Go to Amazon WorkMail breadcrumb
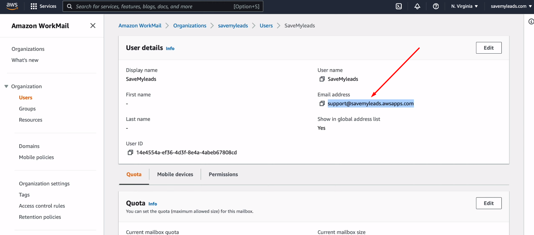Screen dimensions: 534x235 (140, 25)
